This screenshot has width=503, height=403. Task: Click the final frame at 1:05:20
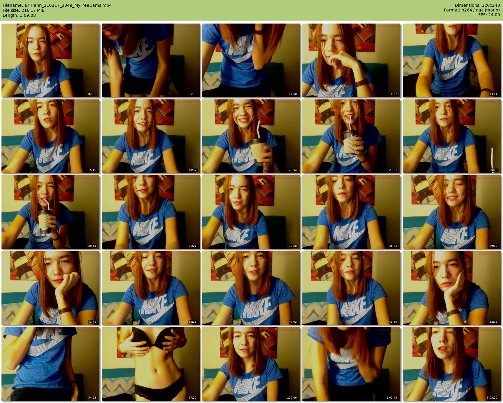[452, 364]
